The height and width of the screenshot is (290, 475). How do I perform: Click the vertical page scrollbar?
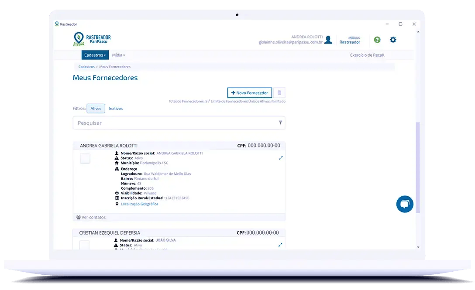pyautogui.click(x=418, y=166)
